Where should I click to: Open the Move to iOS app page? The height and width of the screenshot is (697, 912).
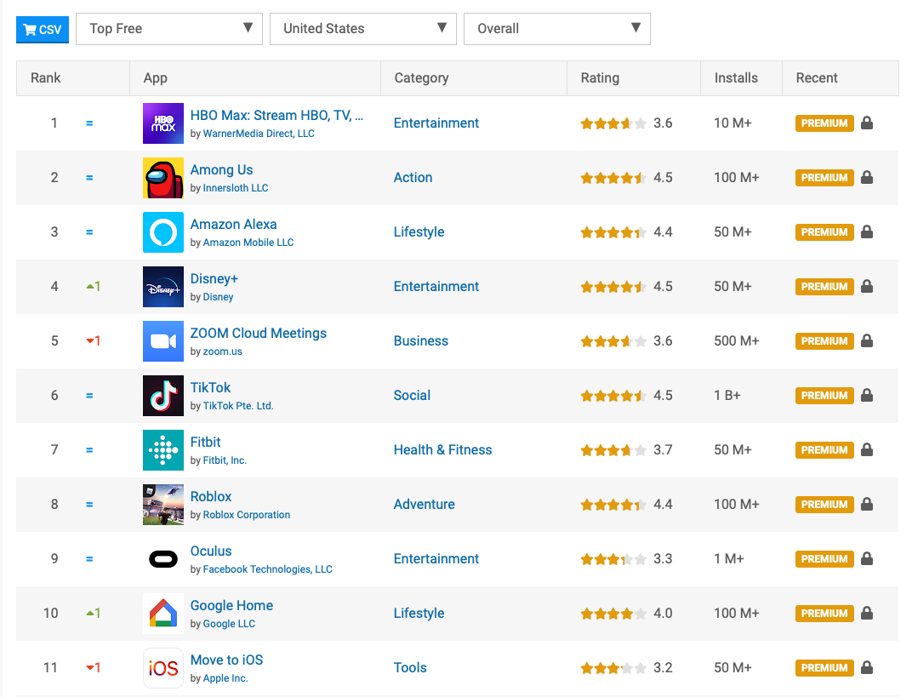(227, 660)
